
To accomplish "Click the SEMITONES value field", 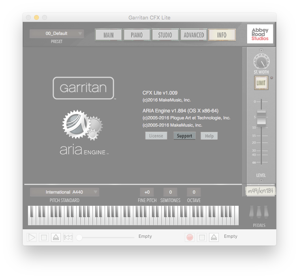I will point(170,192).
